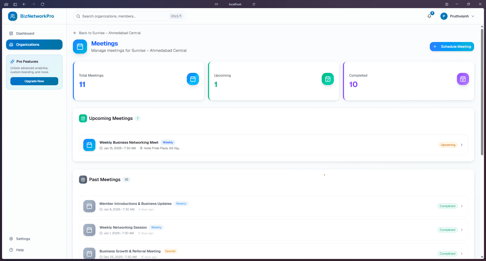Click the Completed badge on Weekly Networking Session
486x261 pixels.
point(447,230)
